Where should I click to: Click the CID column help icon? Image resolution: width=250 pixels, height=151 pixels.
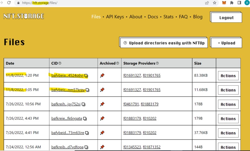pos(60,63)
